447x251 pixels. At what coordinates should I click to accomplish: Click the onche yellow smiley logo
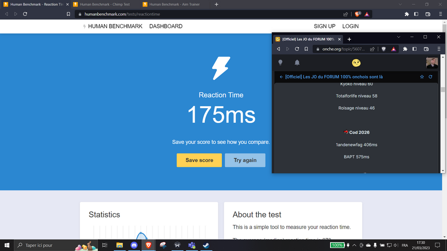pyautogui.click(x=356, y=63)
